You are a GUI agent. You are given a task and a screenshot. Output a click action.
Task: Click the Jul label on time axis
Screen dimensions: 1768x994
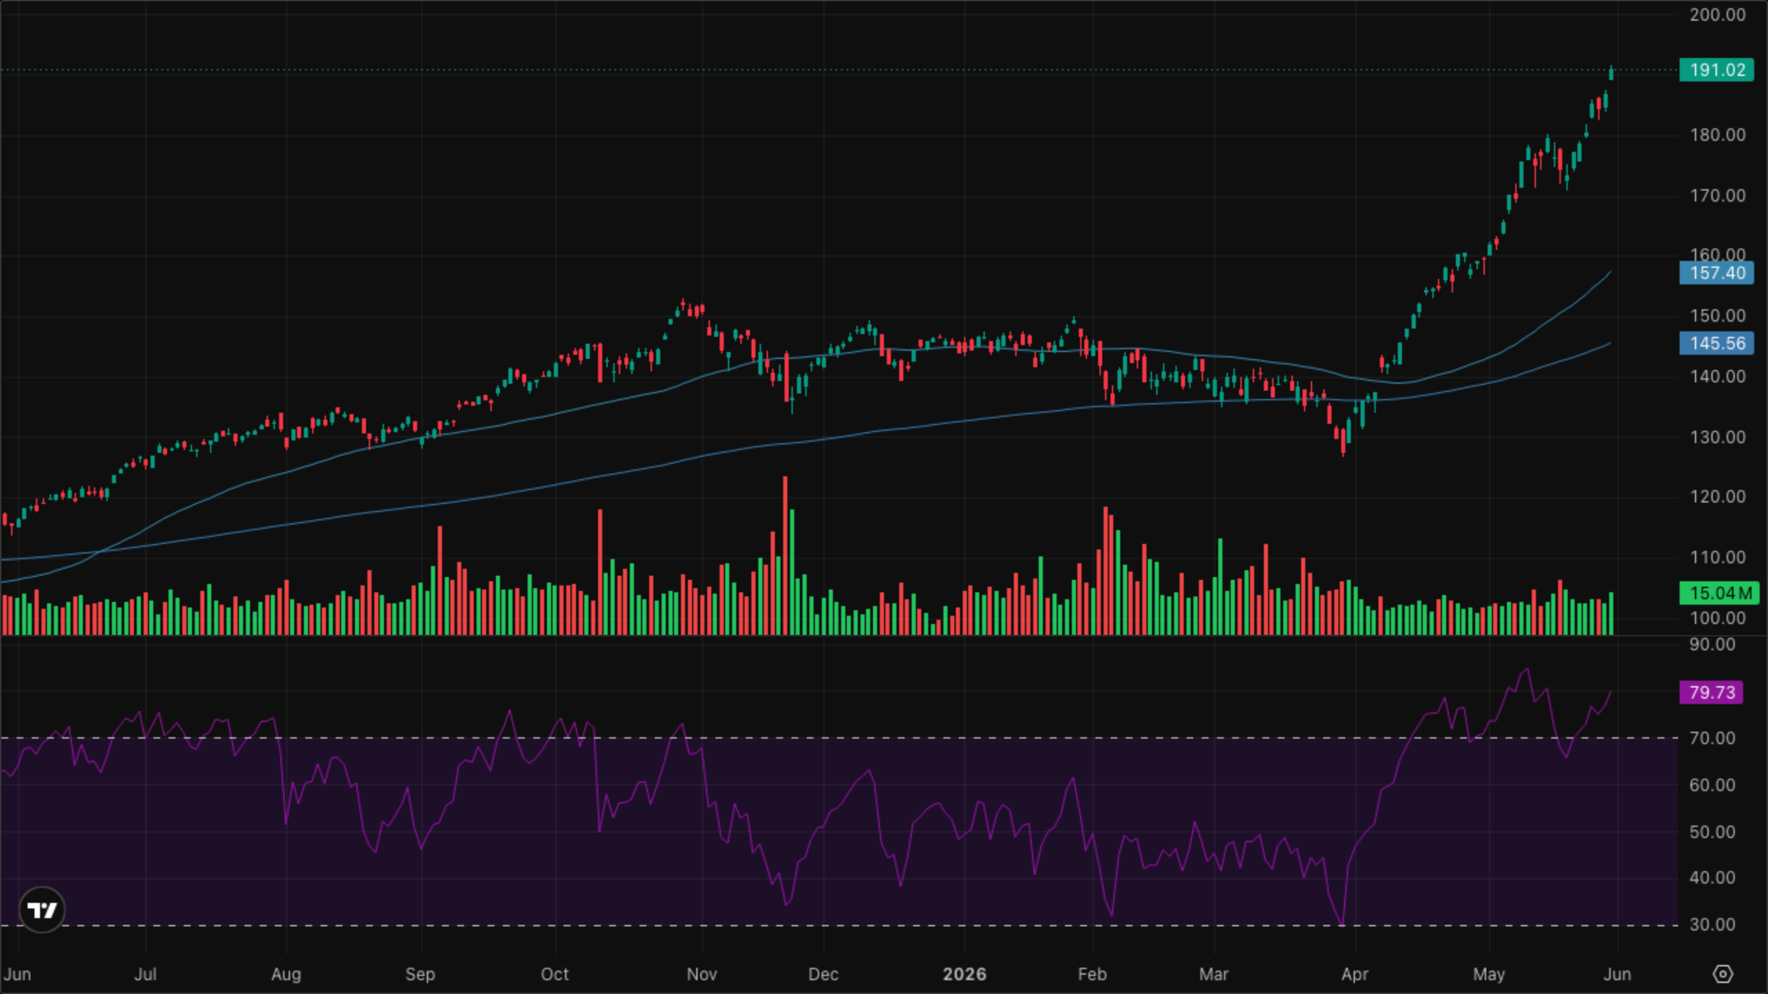coord(145,974)
